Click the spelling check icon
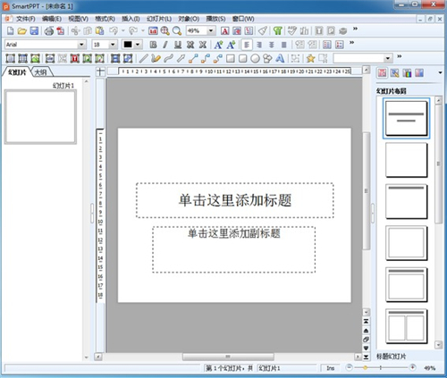 [292, 30]
